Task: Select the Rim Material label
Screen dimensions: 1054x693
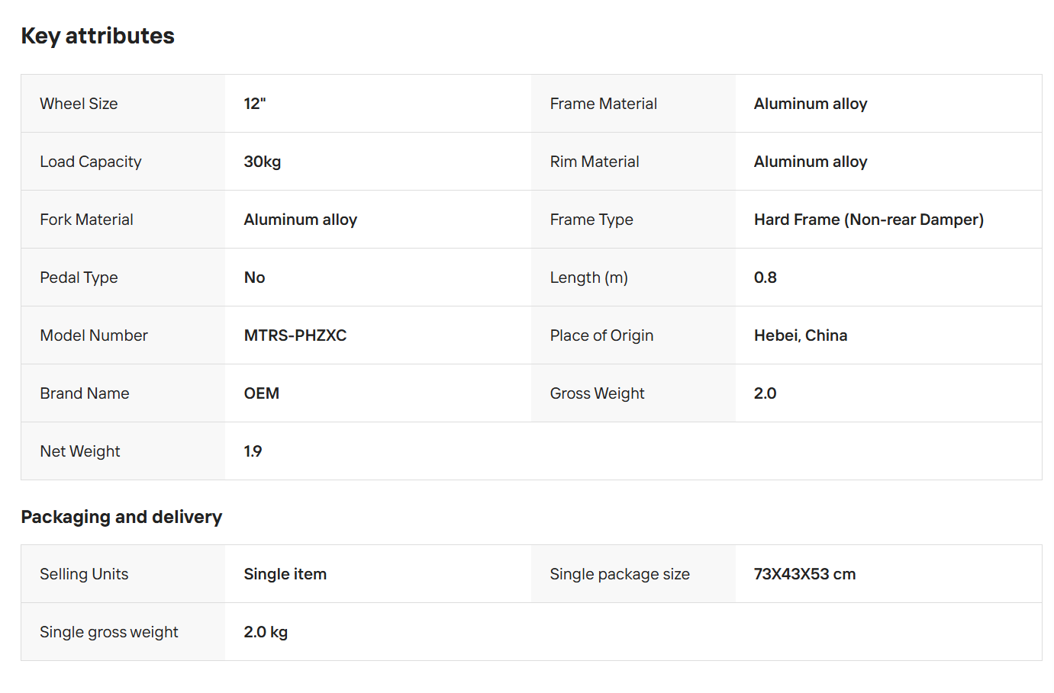Action: coord(595,162)
